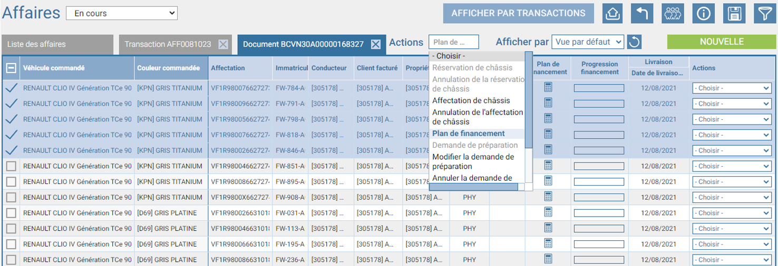
Task: Click the actions list horizontal scrollbar
Action: click(x=474, y=187)
